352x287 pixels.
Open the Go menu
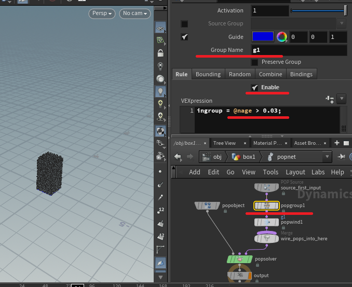[231, 172]
